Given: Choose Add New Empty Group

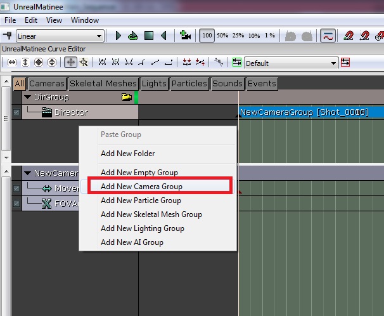Looking at the screenshot, I should pyautogui.click(x=158, y=173).
